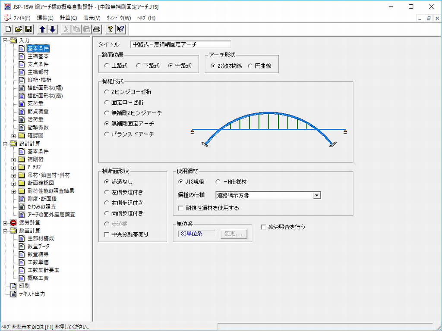Choose 円曲線 arch shape radio button
Image resolution: width=442 pixels, height=331 pixels.
(x=250, y=66)
